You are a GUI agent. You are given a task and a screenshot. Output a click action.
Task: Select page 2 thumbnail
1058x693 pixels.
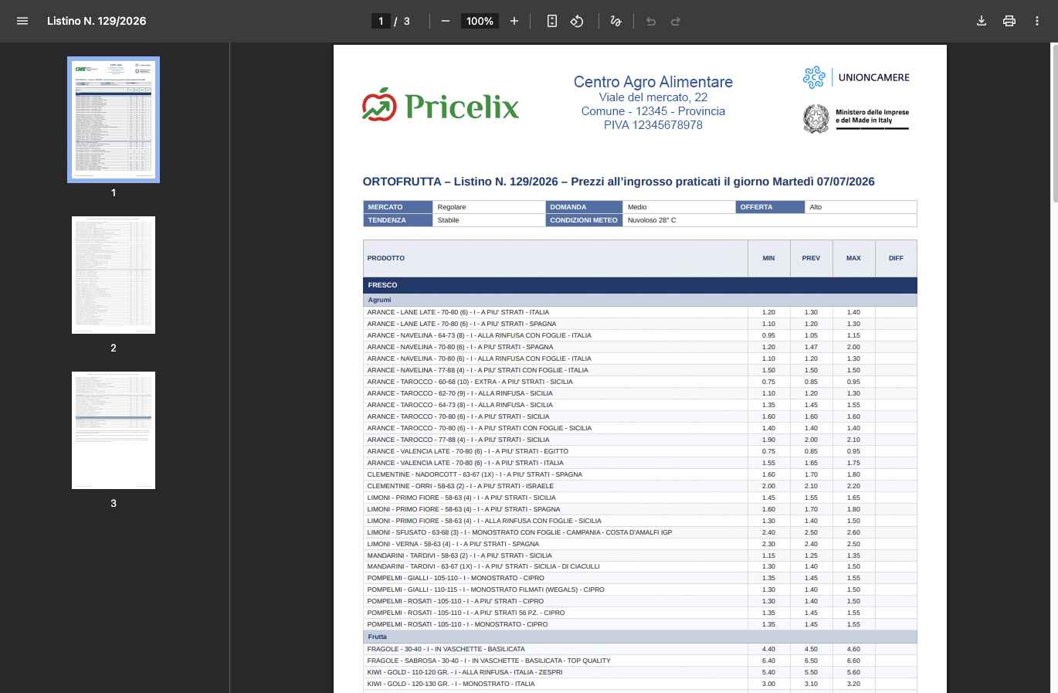114,275
